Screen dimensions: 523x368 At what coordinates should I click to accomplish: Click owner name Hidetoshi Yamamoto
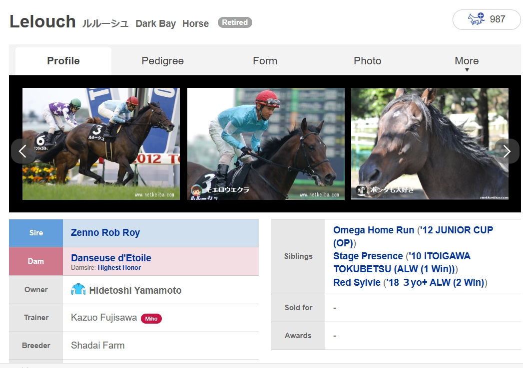135,290
